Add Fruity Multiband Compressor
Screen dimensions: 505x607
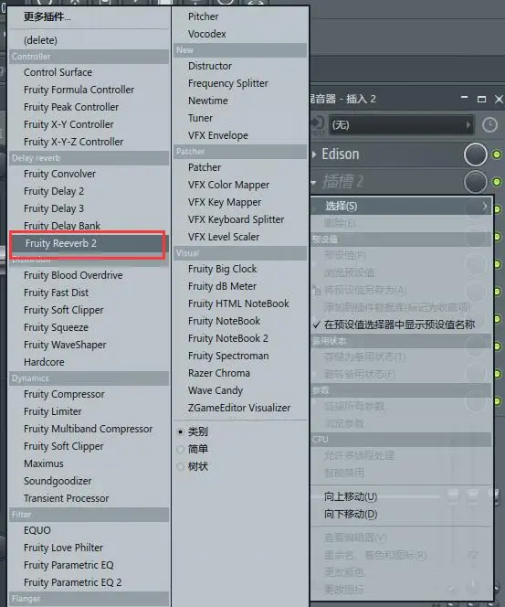click(89, 429)
